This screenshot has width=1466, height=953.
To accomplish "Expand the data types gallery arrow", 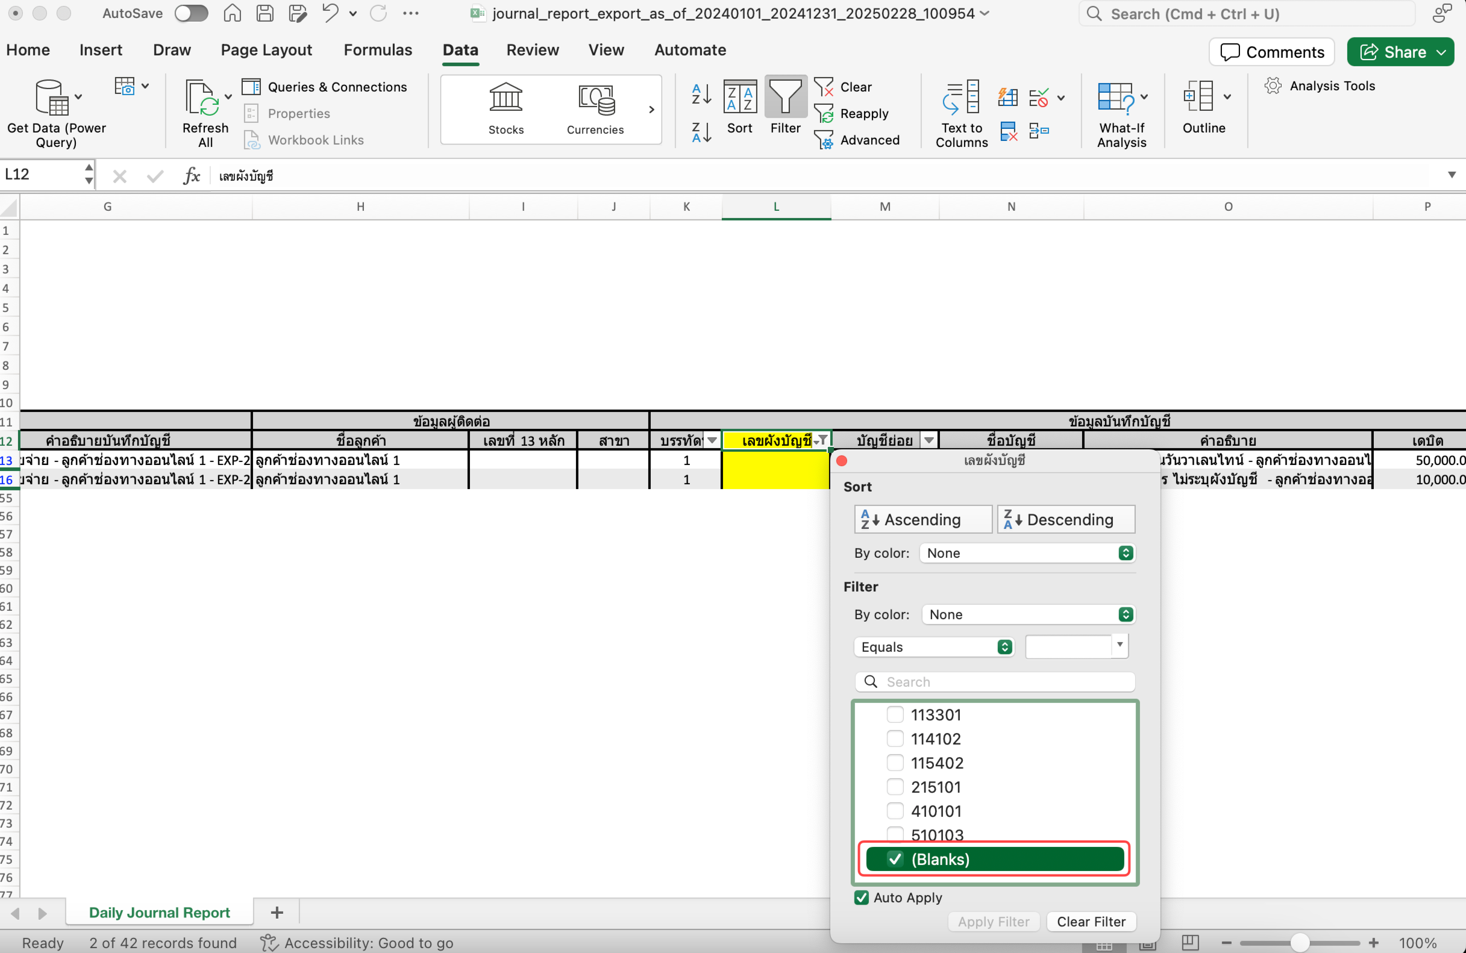I will pos(651,109).
